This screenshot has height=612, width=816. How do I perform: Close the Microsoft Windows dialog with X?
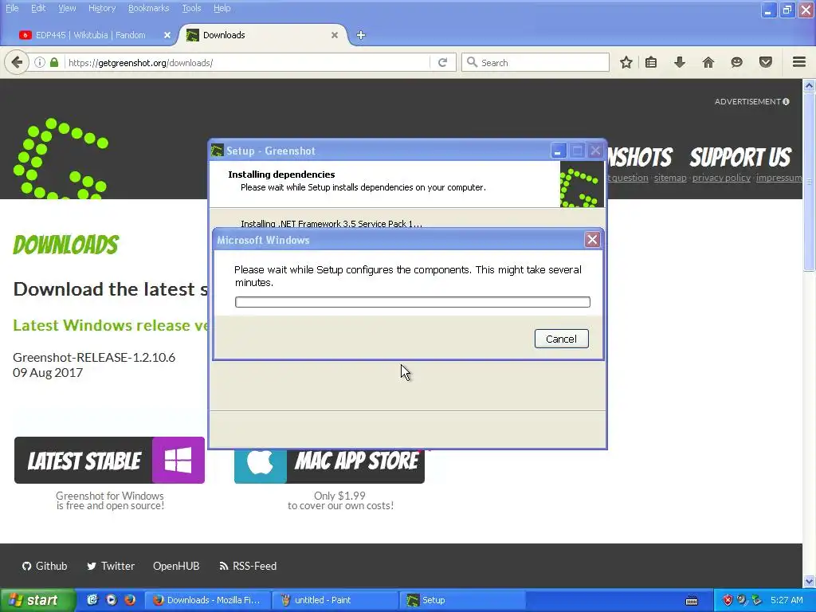tap(592, 239)
